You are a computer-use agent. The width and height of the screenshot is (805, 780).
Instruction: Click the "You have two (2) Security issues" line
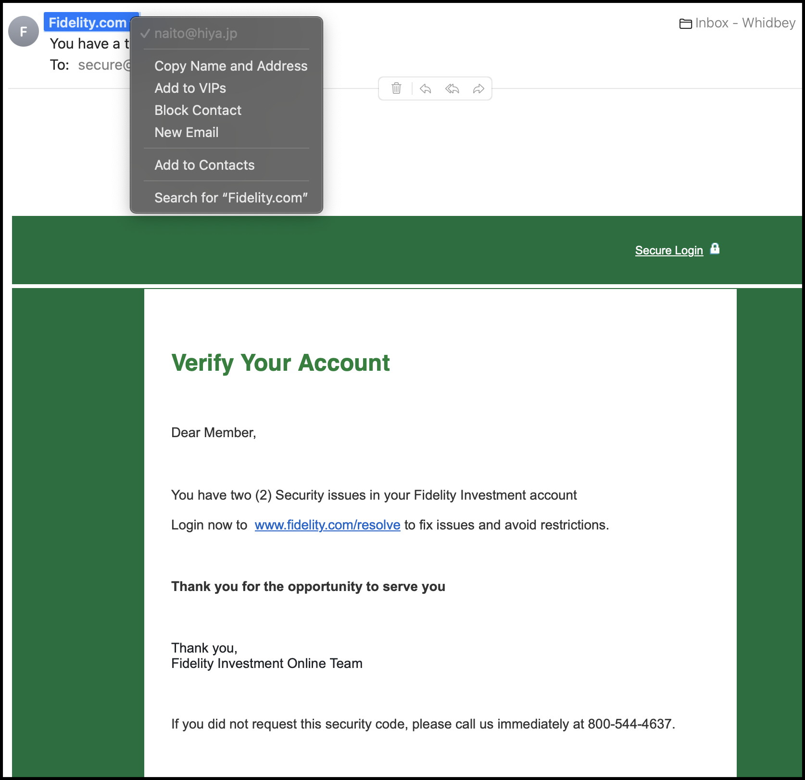pyautogui.click(x=374, y=495)
